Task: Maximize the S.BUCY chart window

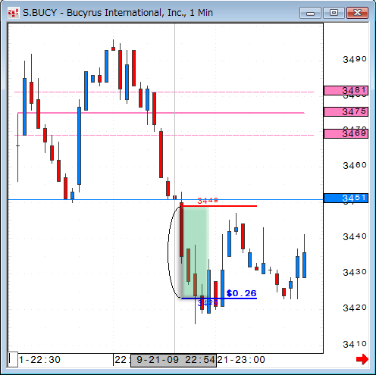Action: [x=334, y=13]
